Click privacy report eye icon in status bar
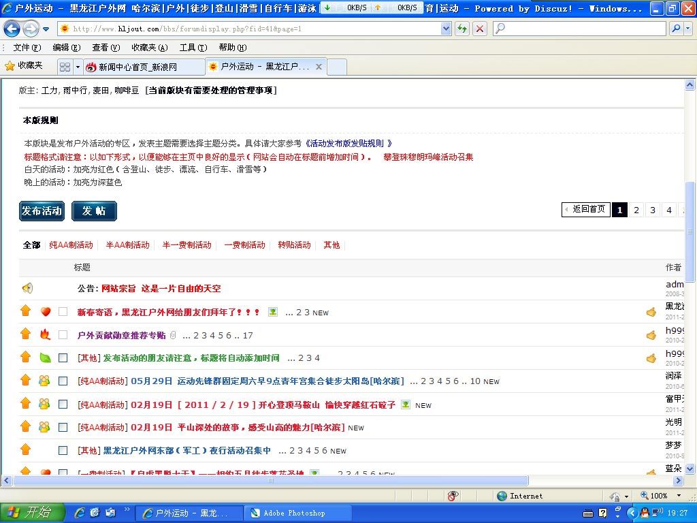The height and width of the screenshot is (523, 697). coord(453,496)
